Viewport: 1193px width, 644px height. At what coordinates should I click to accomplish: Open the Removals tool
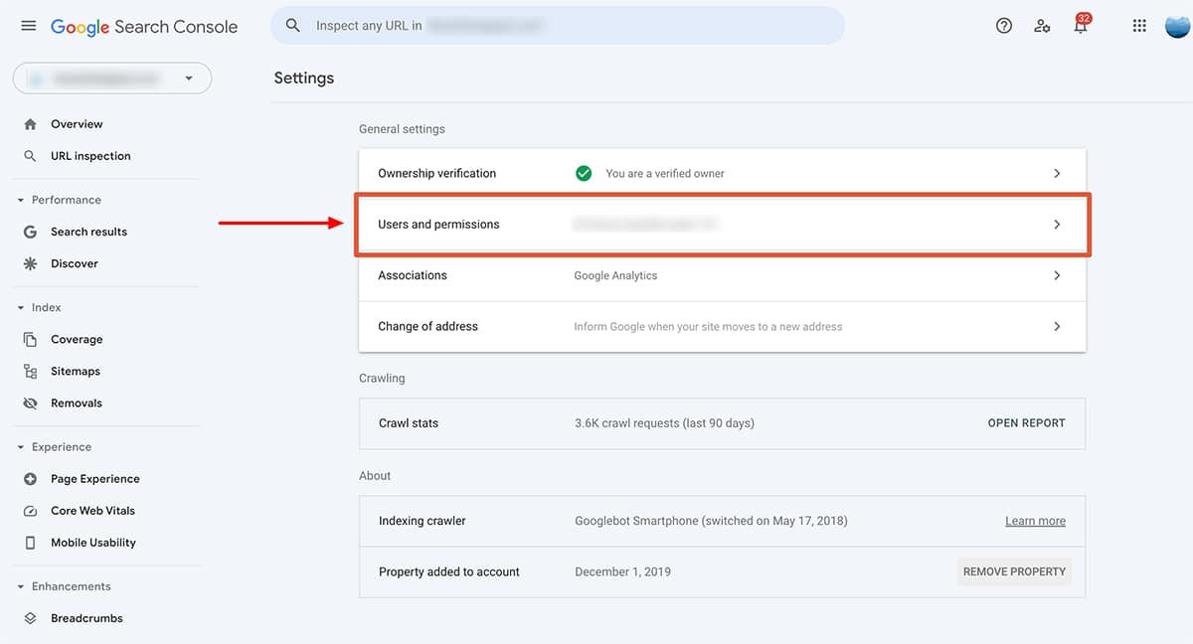(77, 402)
